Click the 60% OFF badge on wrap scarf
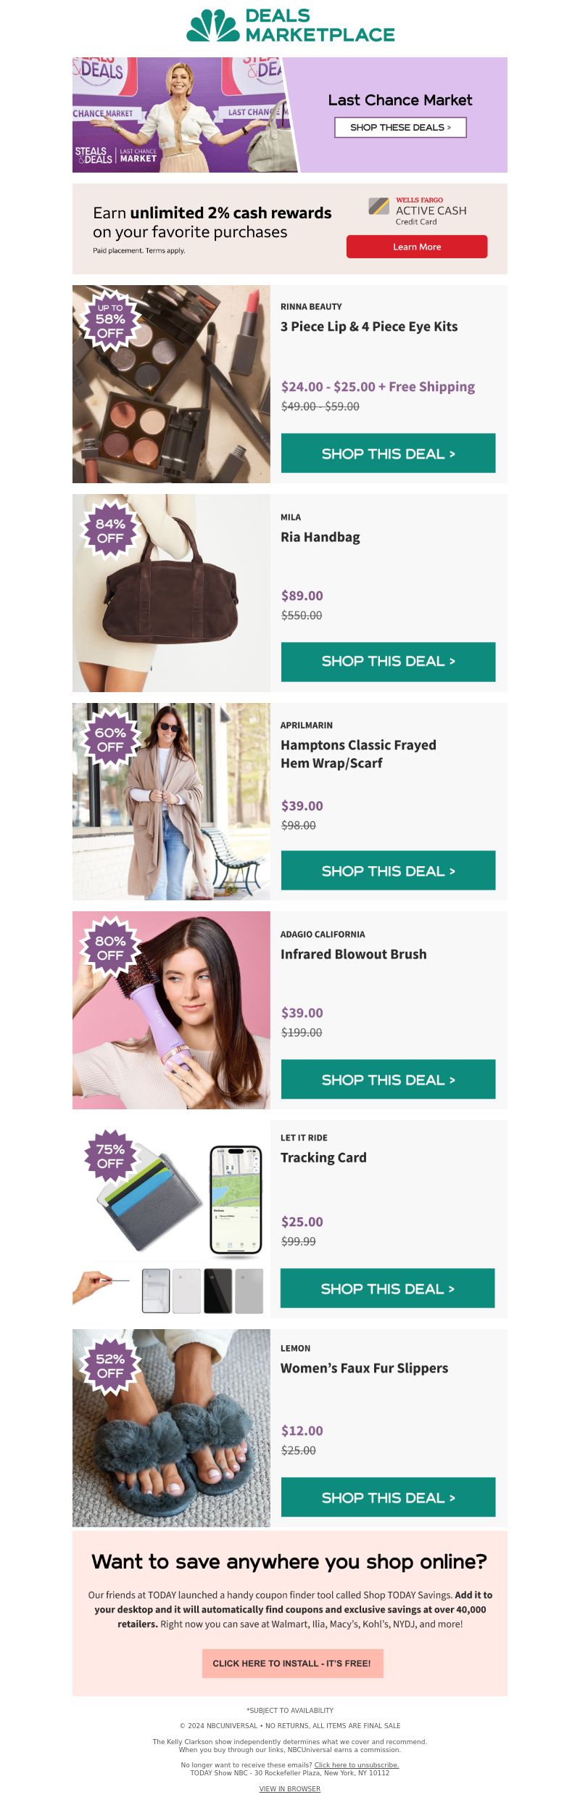 (110, 740)
